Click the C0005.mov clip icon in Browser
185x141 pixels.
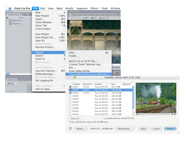(10, 21)
